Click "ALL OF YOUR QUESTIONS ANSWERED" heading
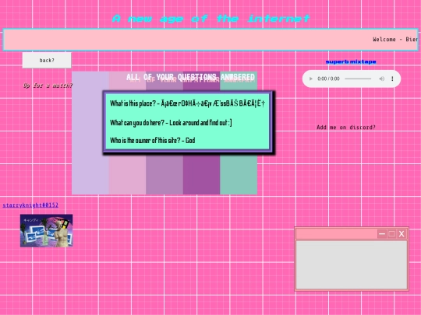The image size is (421, 315). 190,77
